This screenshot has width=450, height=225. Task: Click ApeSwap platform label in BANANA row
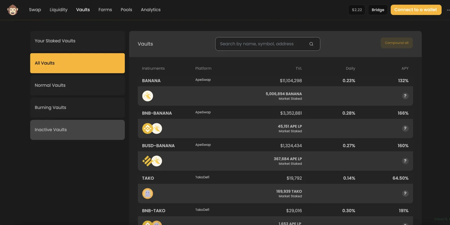point(203,80)
